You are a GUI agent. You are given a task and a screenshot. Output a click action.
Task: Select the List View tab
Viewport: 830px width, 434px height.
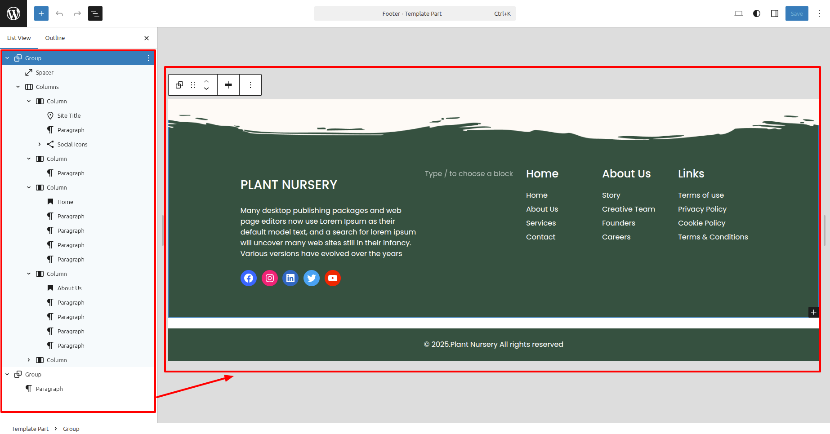[x=19, y=38]
